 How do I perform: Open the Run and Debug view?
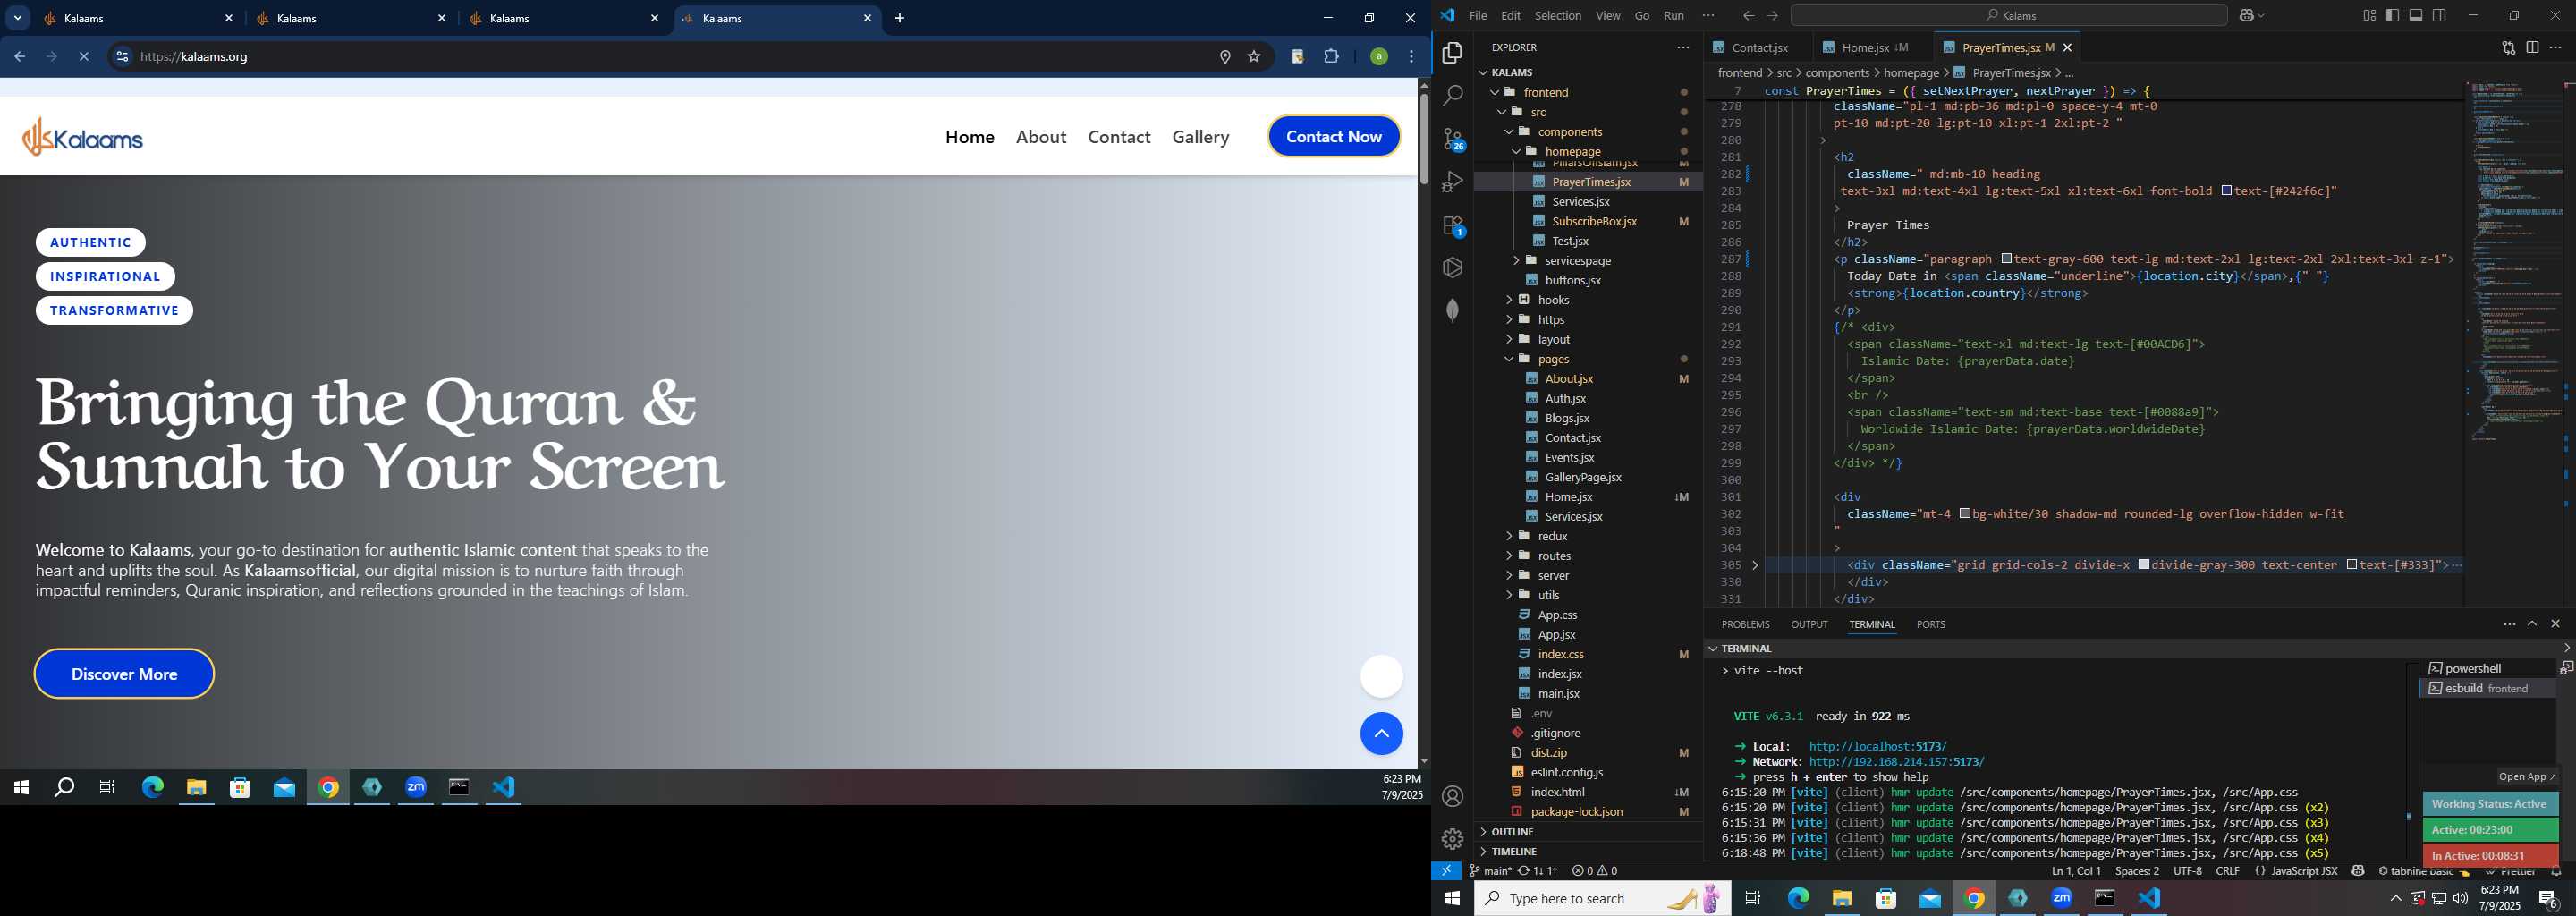1452,182
